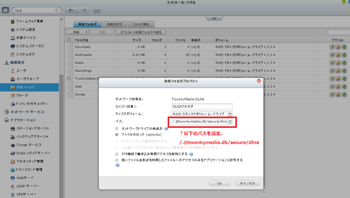The height and width of the screenshot is (198, 350).
Task: Click the search magnifier icon
Action: 57,10
